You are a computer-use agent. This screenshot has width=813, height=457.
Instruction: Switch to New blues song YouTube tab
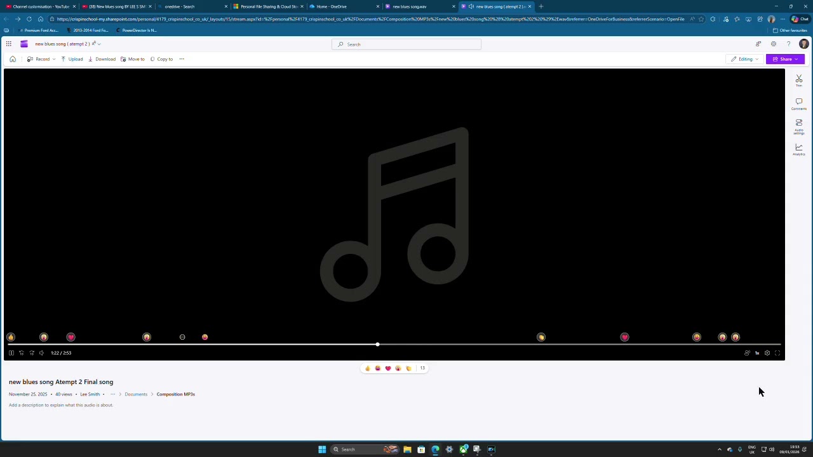click(117, 6)
